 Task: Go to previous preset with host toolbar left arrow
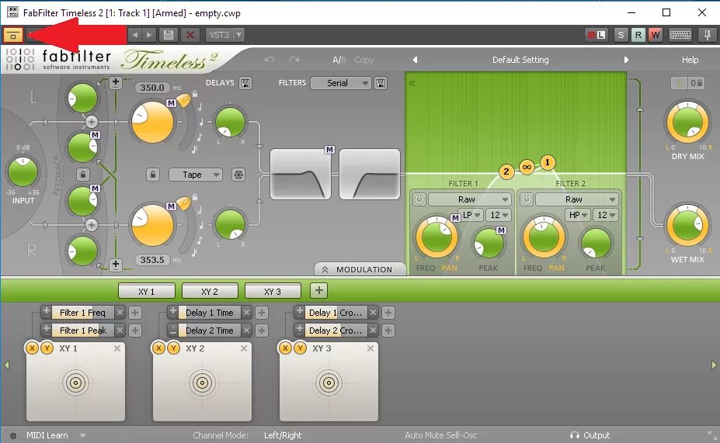click(134, 35)
